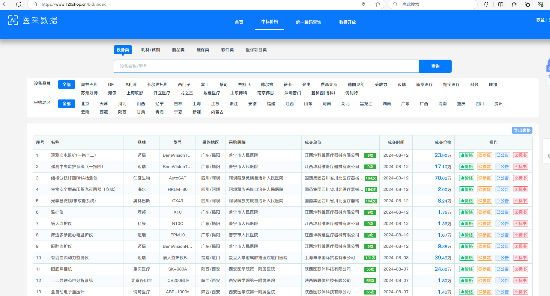Viewport: 550px width, 296px height.
Task: Filter brand by 西门子
Action: tap(184, 84)
